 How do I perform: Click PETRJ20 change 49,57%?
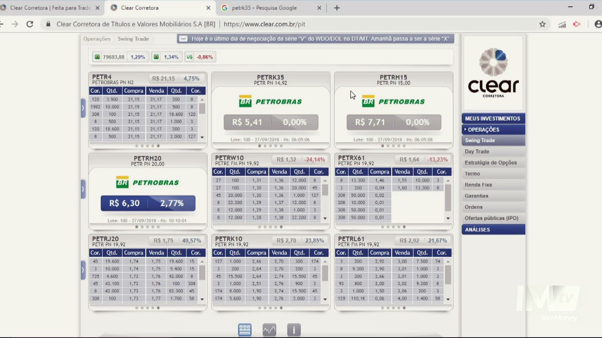pyautogui.click(x=191, y=241)
